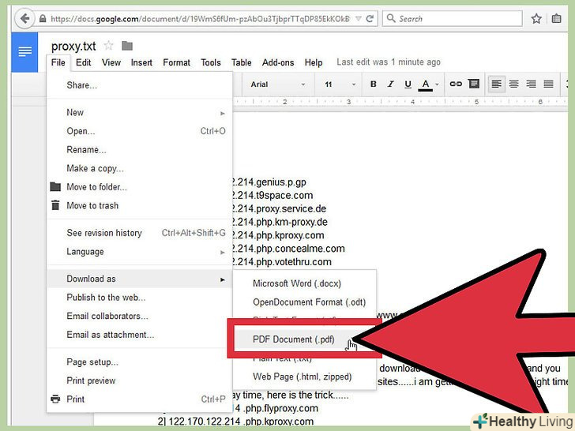Viewport: 575px width, 431px height.
Task: Apply left text alignment
Action: [x=497, y=84]
